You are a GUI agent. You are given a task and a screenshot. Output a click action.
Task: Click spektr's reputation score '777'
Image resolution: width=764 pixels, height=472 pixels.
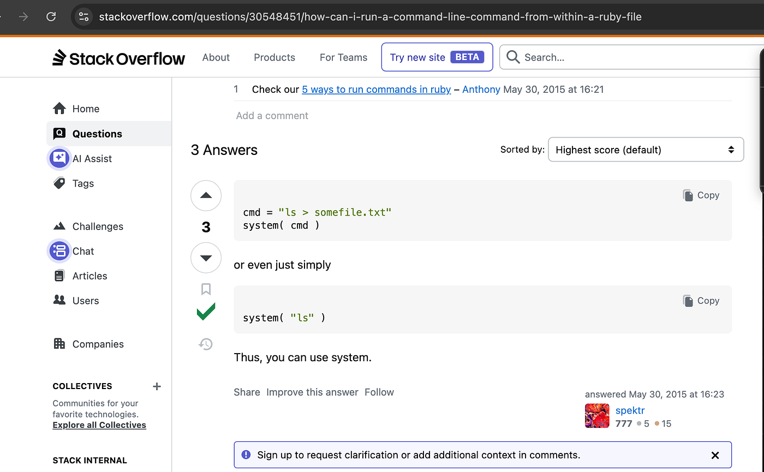click(623, 423)
